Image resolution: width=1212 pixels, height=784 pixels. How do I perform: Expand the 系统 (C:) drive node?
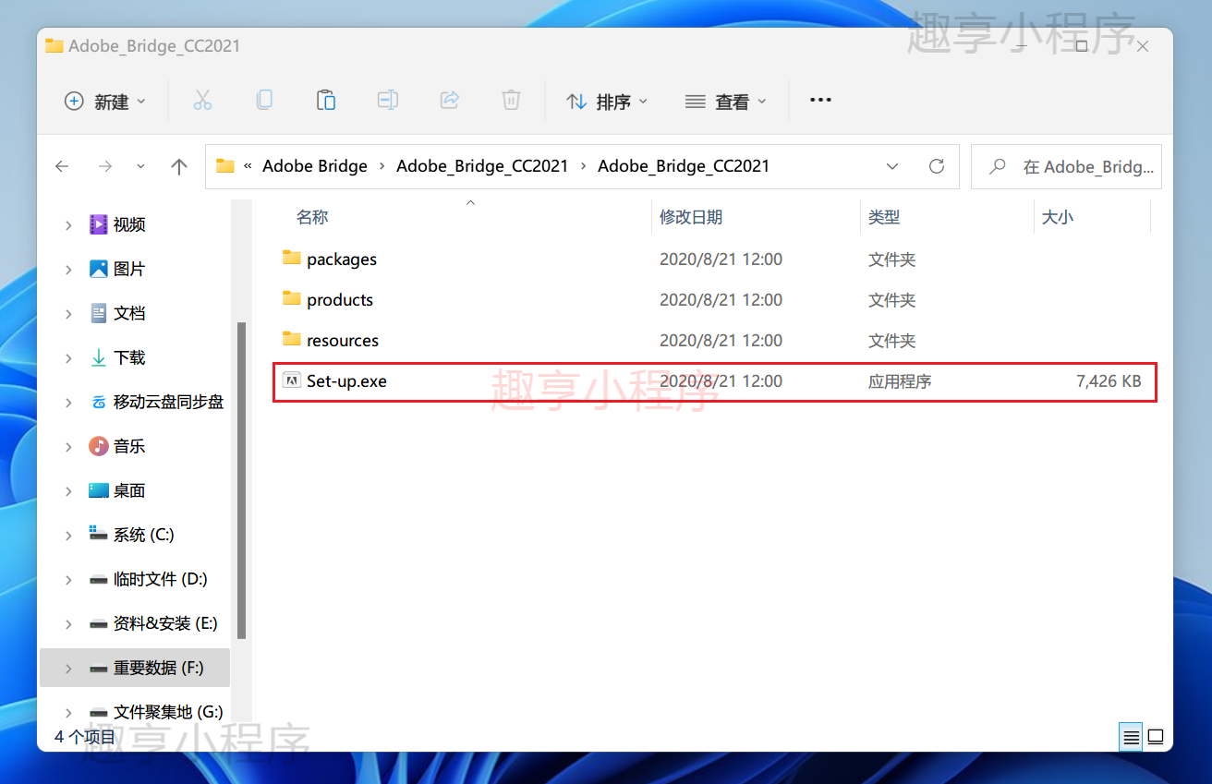tap(68, 535)
